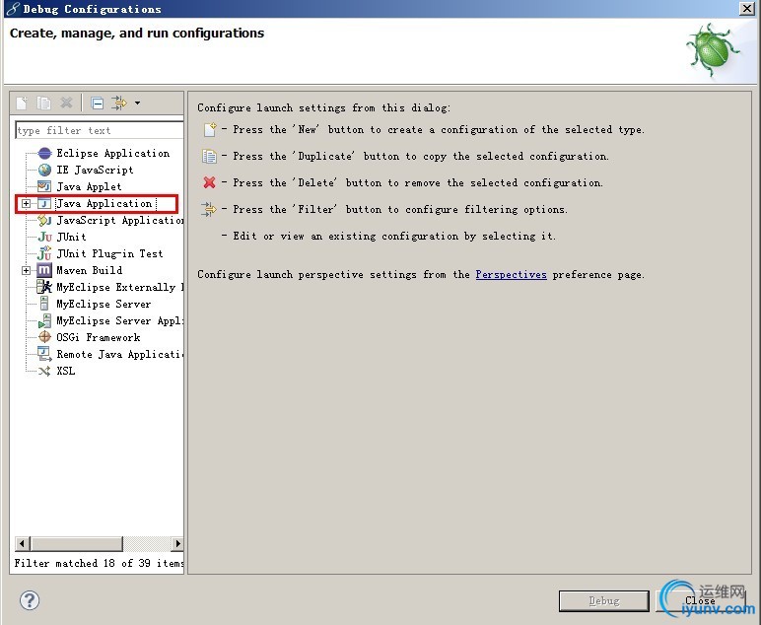
Task: Click the IE JavaScript globe icon
Action: 44,170
